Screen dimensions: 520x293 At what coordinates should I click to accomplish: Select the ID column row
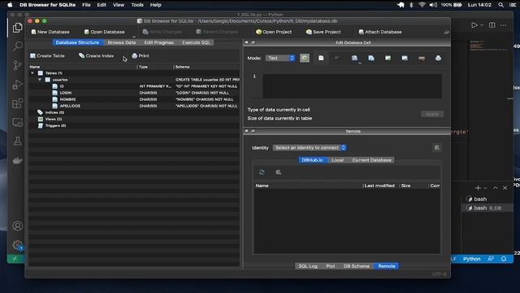134,86
